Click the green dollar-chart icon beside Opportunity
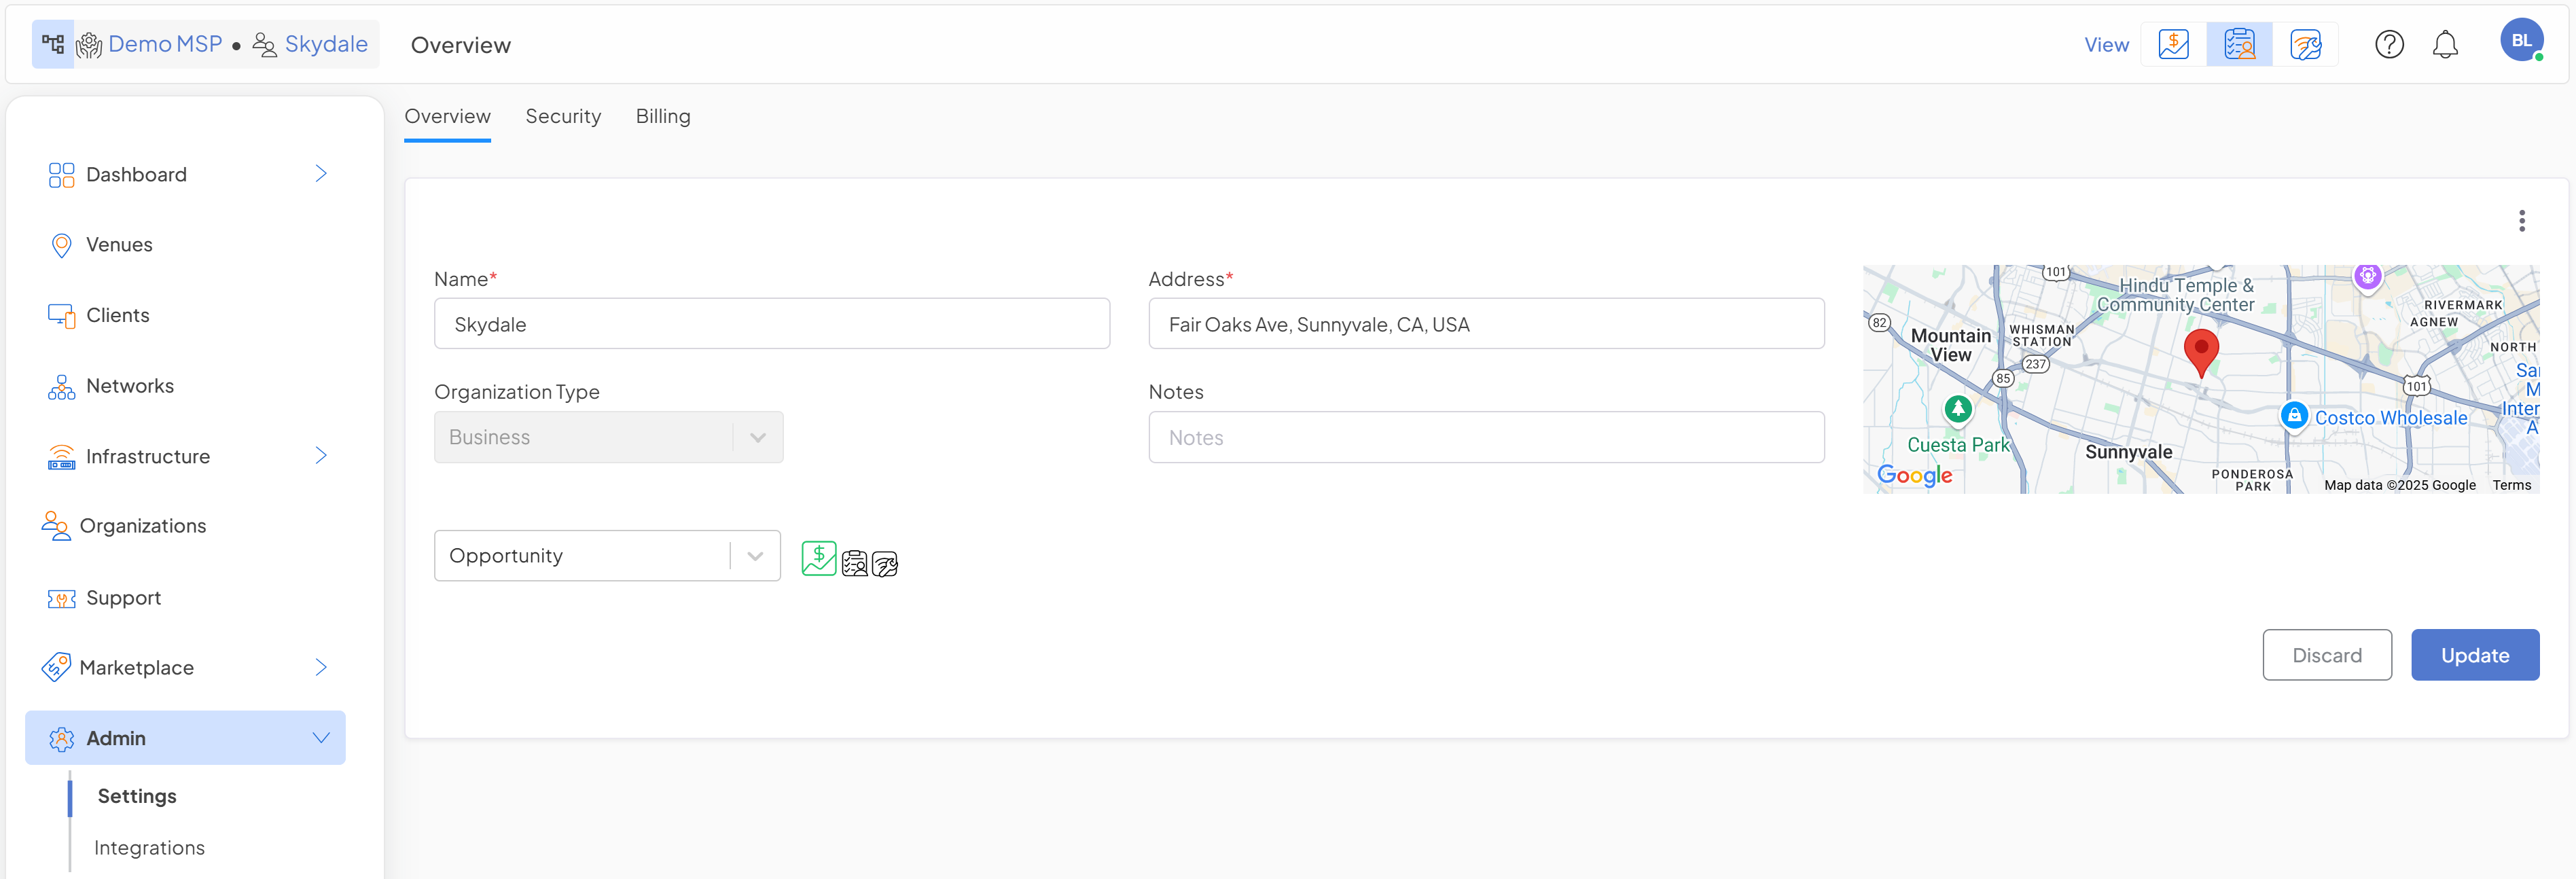This screenshot has width=2576, height=879. [x=818, y=558]
